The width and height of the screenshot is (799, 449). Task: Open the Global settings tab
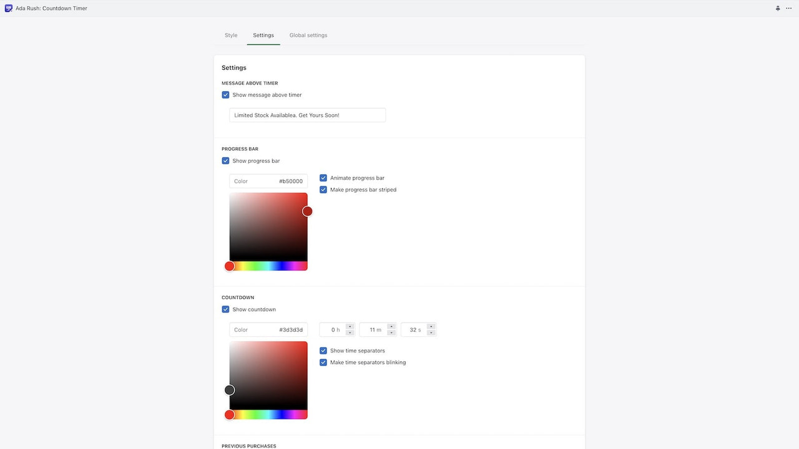click(308, 35)
